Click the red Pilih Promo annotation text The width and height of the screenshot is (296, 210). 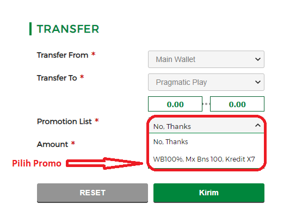point(36,163)
